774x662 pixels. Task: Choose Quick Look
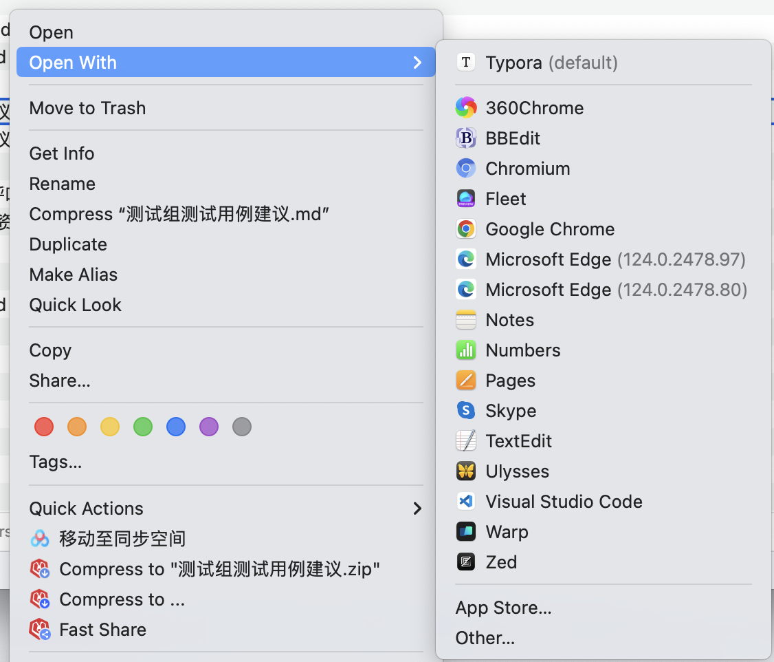pos(226,305)
